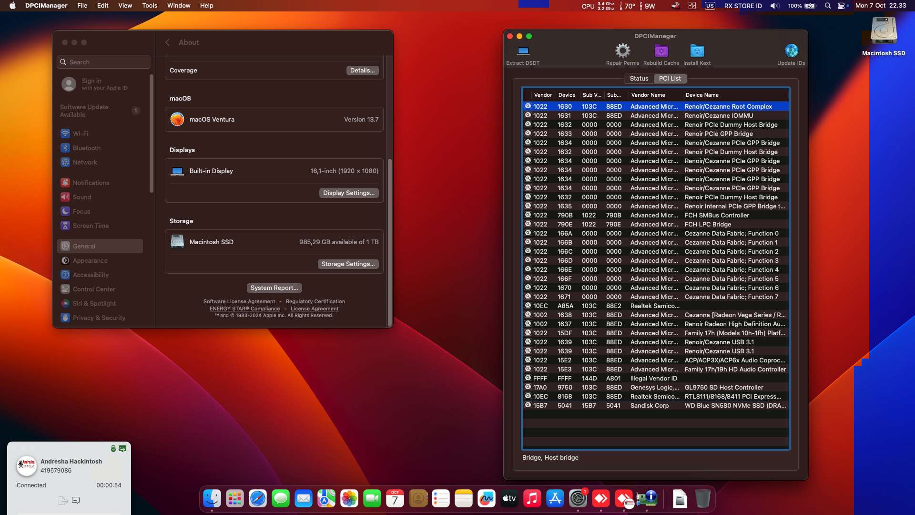The height and width of the screenshot is (515, 915).
Task: Open the Regulatory Certification link
Action: pos(315,301)
